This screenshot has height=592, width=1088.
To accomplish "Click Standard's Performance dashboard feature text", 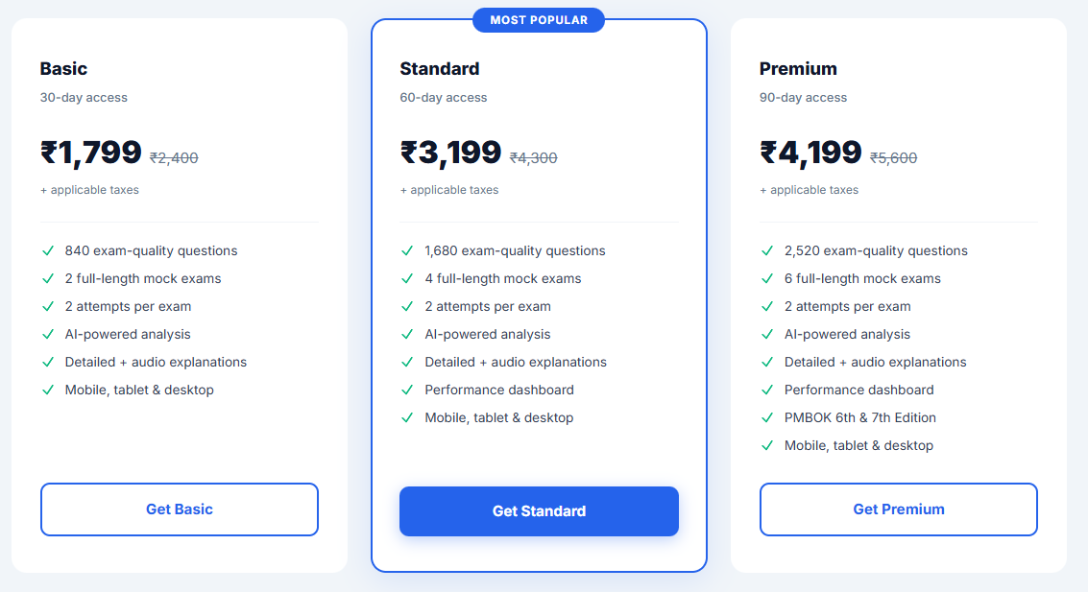I will (499, 391).
